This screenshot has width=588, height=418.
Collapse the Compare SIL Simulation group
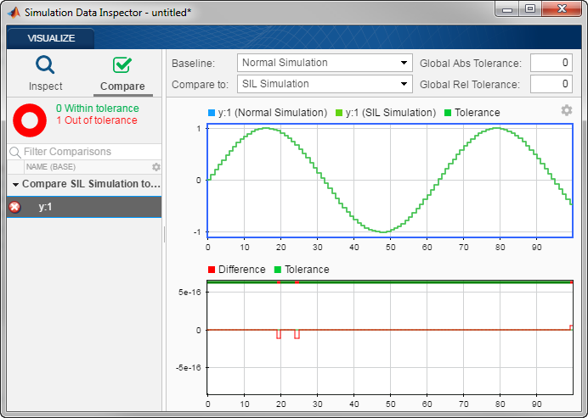click(15, 184)
